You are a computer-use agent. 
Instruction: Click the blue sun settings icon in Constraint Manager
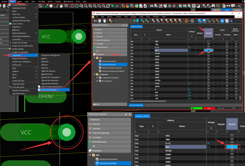[222, 21]
